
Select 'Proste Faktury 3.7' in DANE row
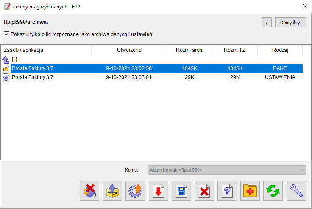click(x=33, y=68)
